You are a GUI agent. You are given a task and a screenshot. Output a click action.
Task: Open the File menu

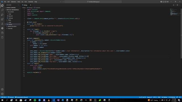5,2
